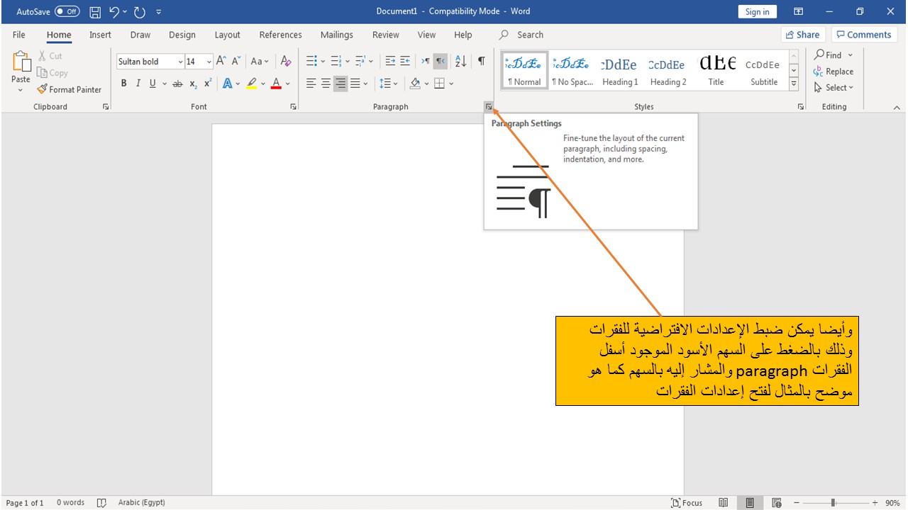
Task: Apply italic formatting
Action: point(138,83)
